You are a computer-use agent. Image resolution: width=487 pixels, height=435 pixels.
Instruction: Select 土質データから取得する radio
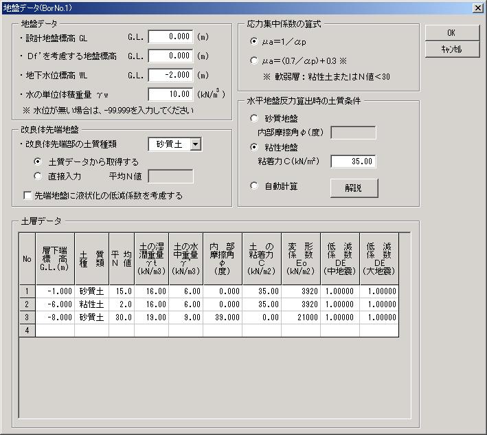(x=38, y=161)
